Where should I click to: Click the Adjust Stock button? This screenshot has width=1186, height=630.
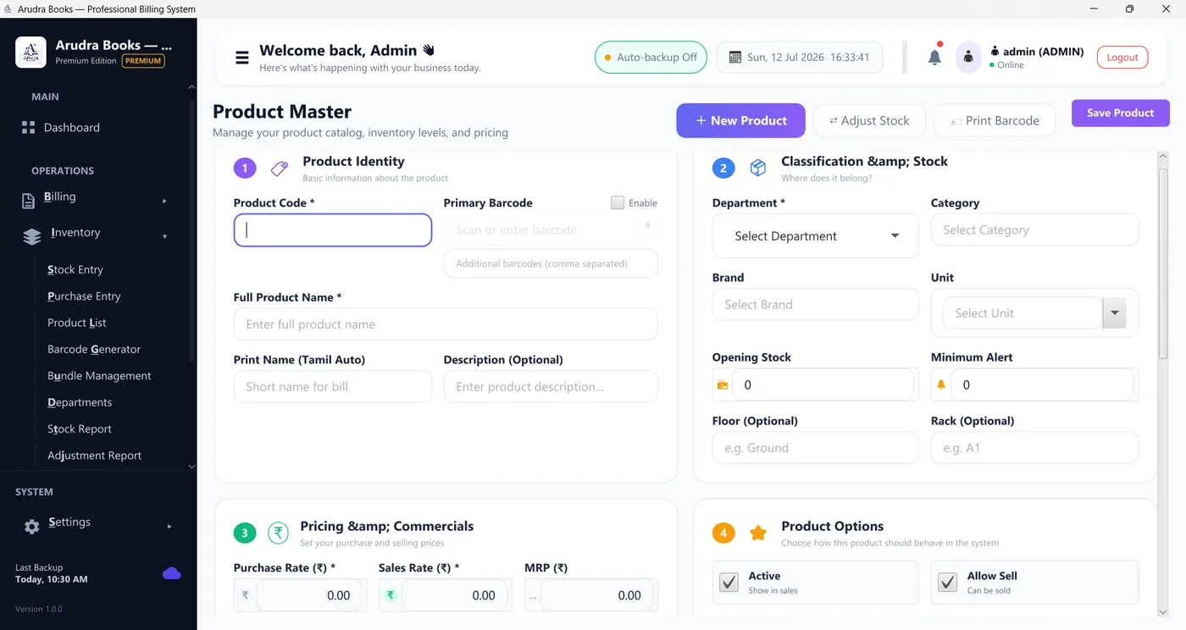click(869, 120)
